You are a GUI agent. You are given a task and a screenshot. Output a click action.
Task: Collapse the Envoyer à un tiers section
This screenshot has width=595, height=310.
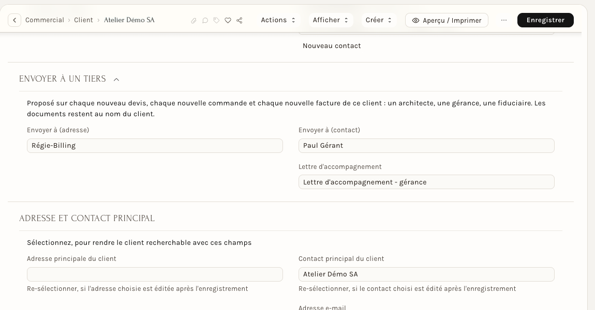coord(116,79)
